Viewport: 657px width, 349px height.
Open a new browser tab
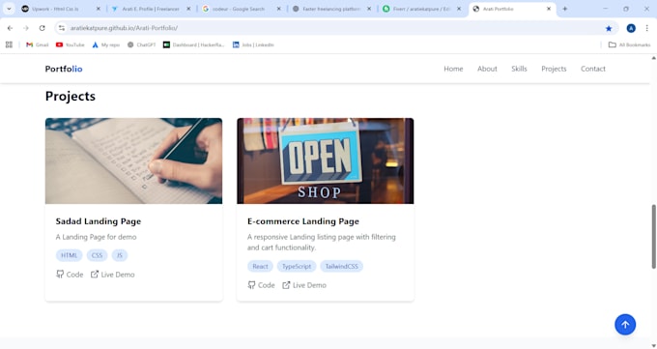[x=565, y=9]
